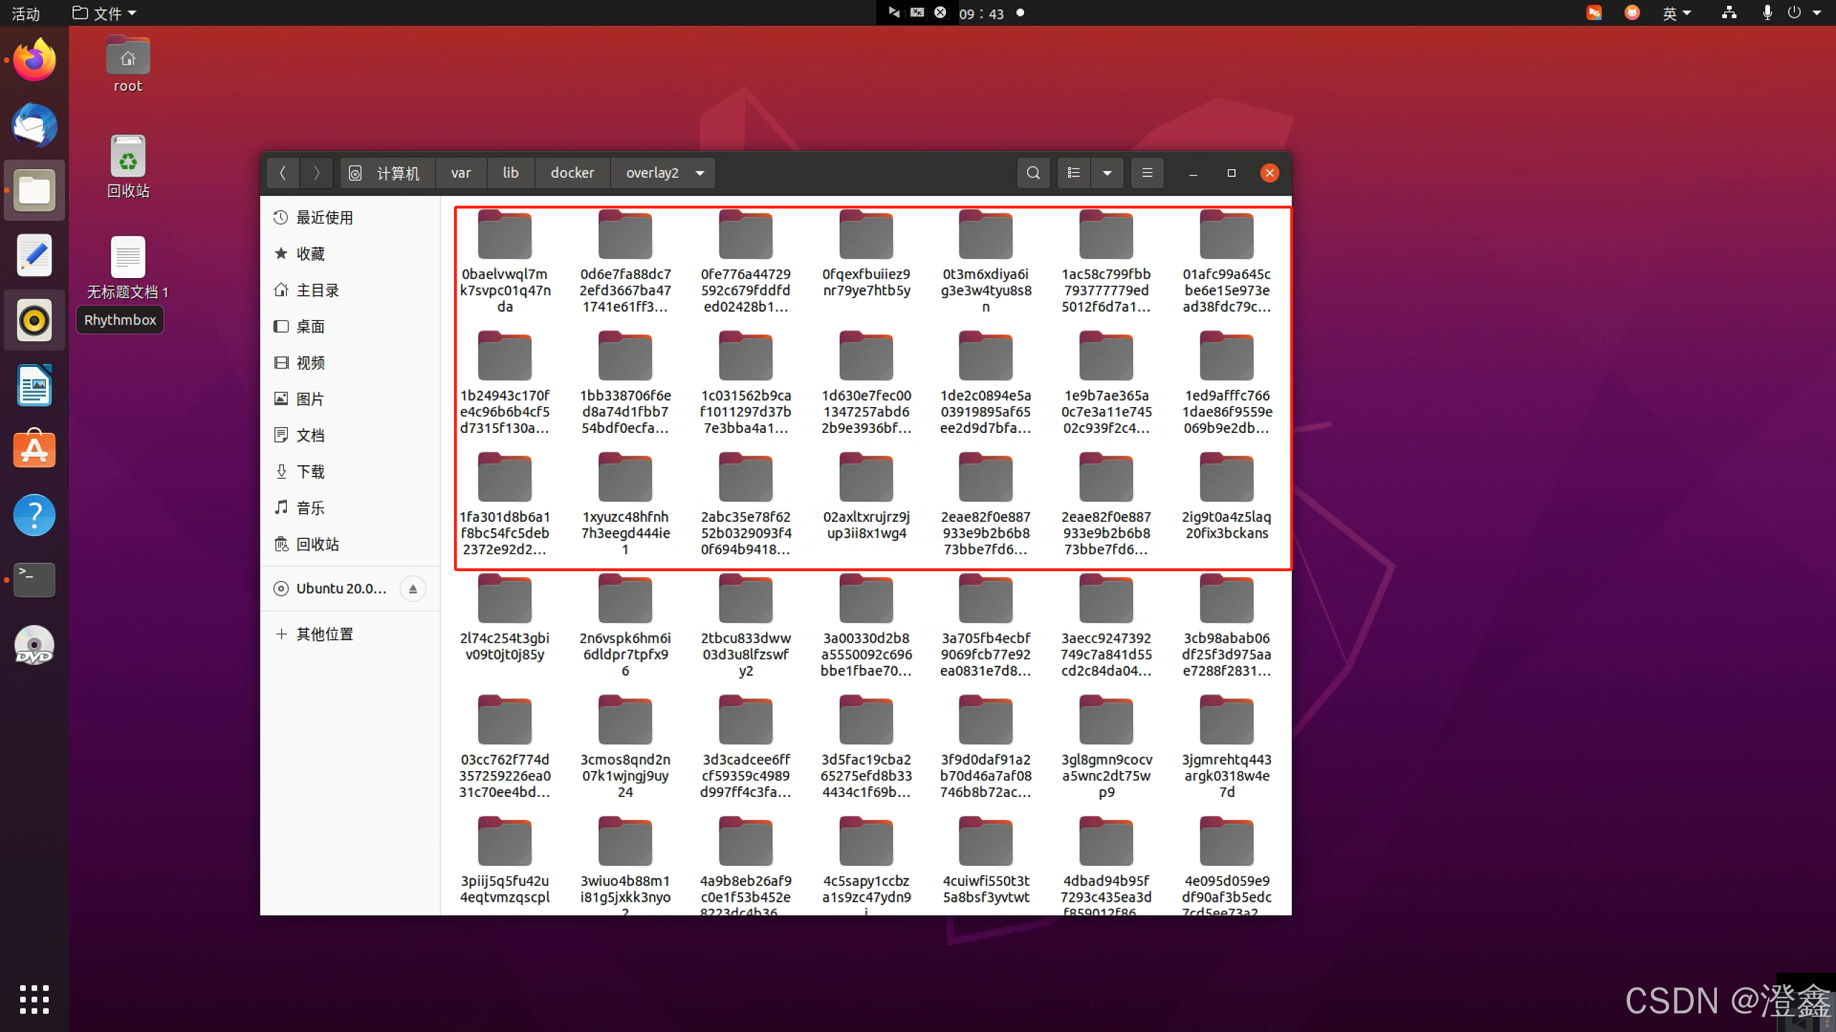Select 其他位置 in sidebar

324,634
